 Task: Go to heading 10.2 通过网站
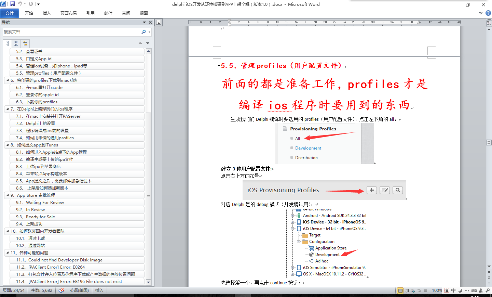77,246
